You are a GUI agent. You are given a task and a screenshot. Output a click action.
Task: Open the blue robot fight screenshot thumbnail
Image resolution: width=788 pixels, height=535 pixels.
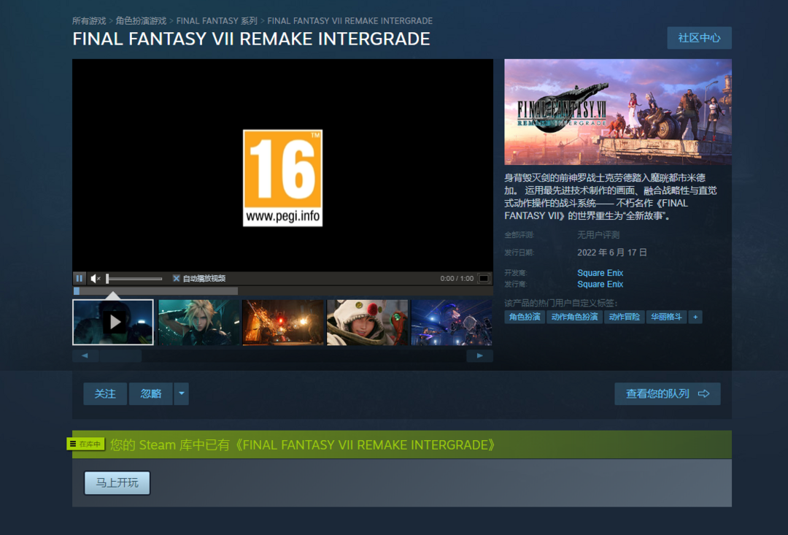(452, 323)
